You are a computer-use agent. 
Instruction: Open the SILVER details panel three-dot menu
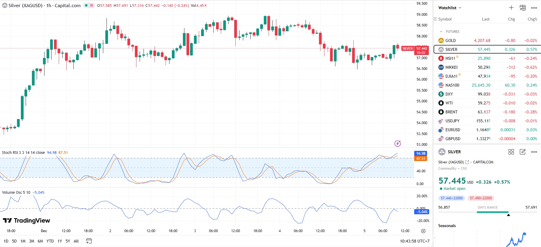534,152
